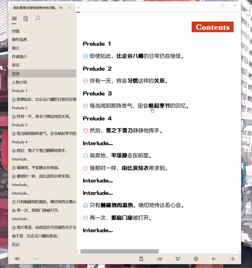Click scrollbar left arrow
The height and width of the screenshot is (268, 252).
(x=78, y=251)
